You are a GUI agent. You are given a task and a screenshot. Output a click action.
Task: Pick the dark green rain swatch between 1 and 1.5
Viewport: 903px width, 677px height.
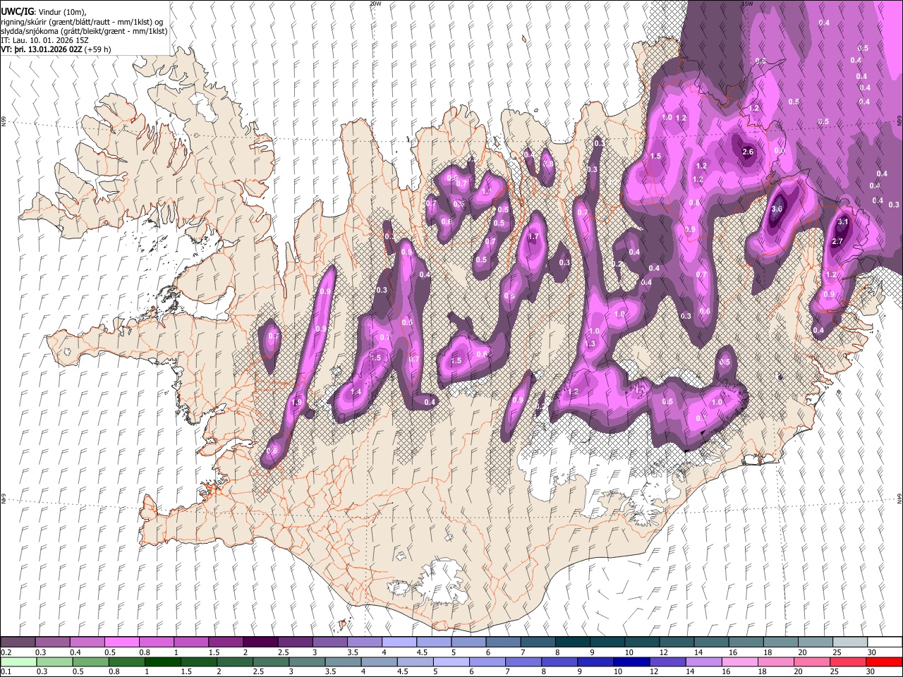click(x=162, y=661)
